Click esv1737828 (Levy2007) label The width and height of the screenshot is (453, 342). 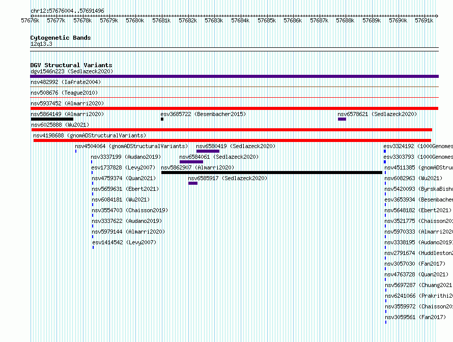click(123, 167)
